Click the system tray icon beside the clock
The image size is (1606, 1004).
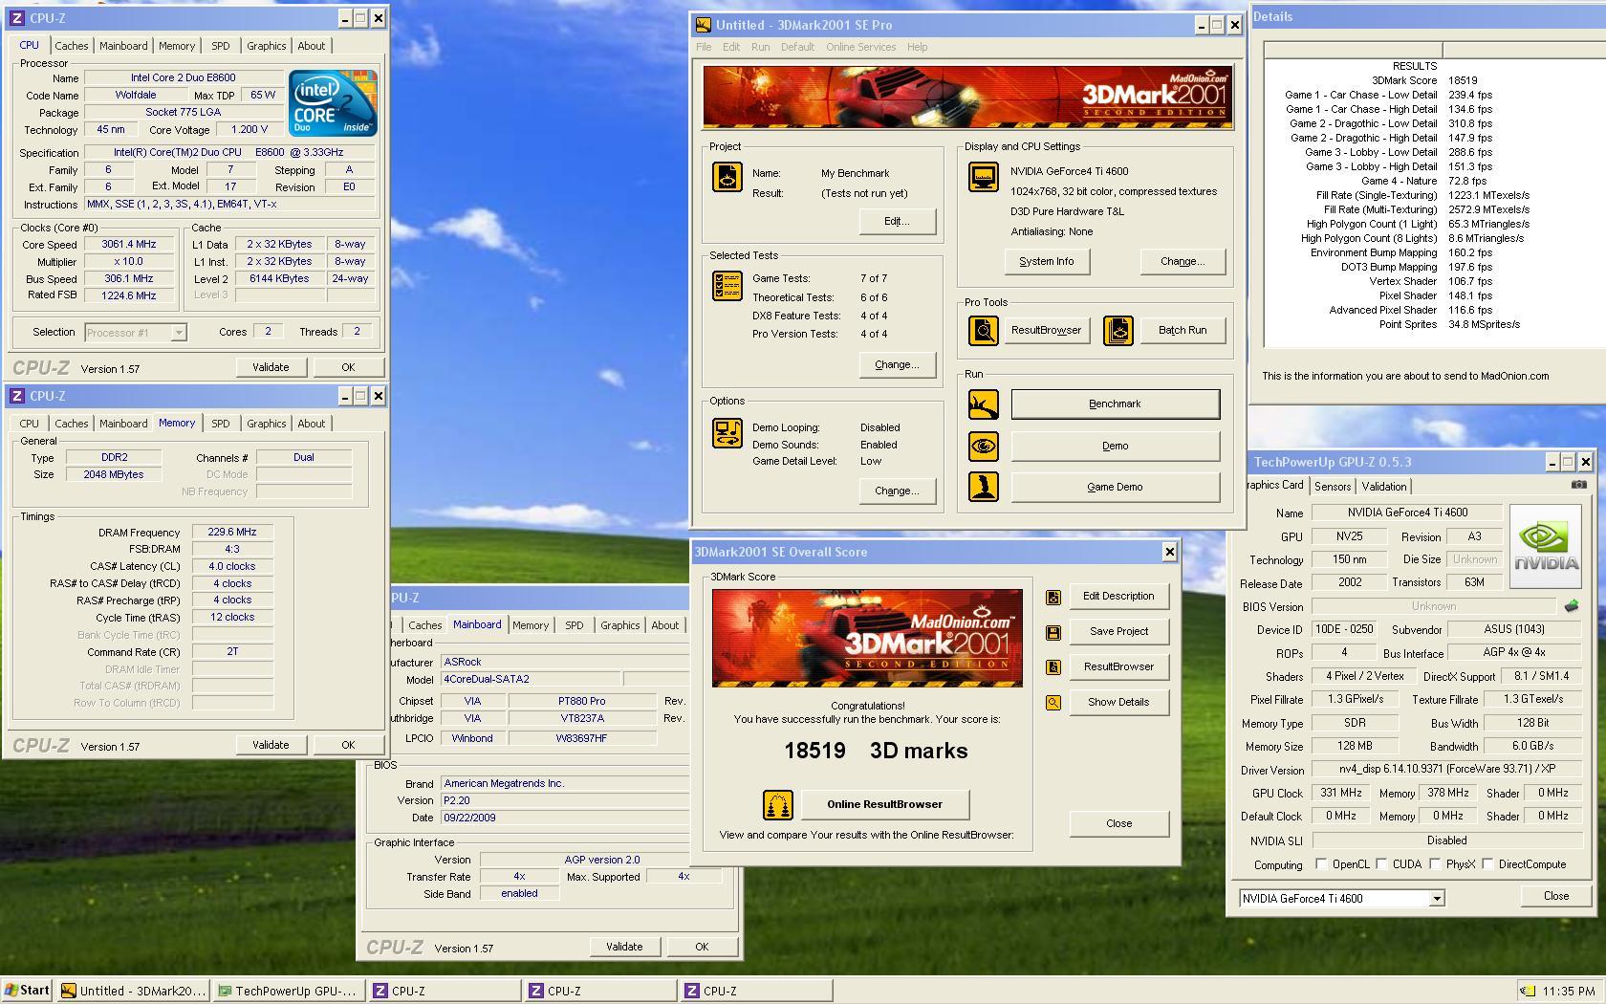point(1529,992)
